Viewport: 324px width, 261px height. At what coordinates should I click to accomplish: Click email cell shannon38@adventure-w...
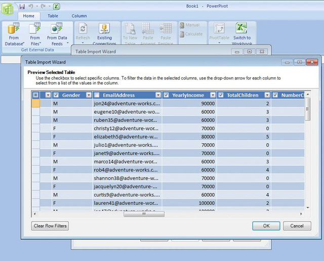[127, 178]
